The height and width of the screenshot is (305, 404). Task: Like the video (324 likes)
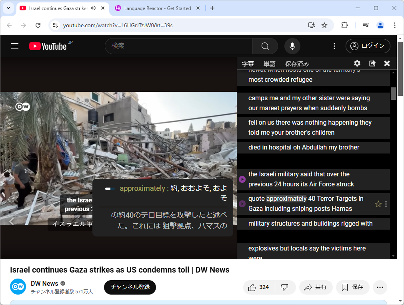(259, 287)
